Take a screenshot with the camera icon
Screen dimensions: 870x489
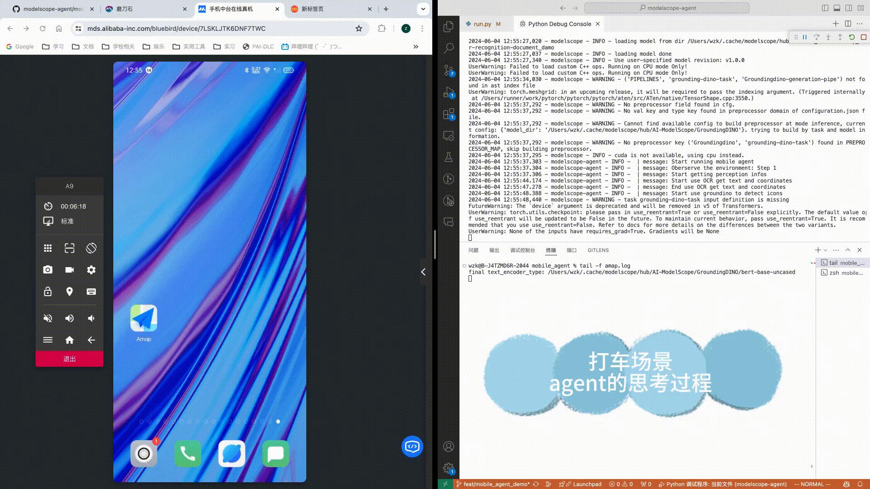(x=48, y=269)
